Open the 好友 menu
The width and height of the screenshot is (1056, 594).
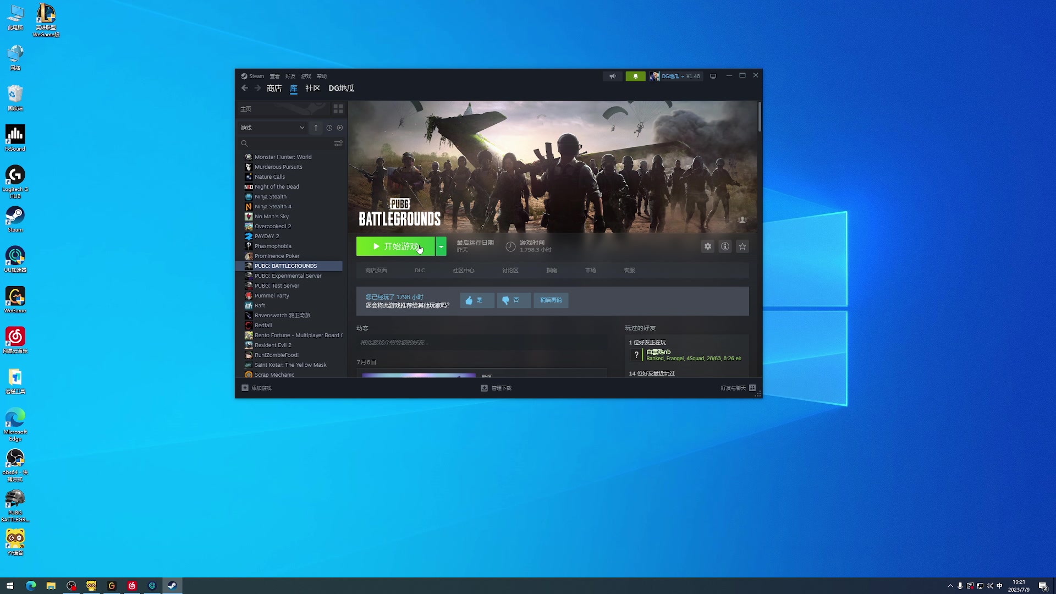tap(290, 76)
